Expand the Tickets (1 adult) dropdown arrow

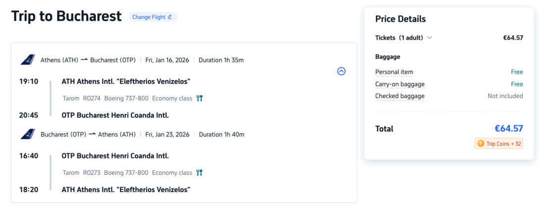(430, 38)
